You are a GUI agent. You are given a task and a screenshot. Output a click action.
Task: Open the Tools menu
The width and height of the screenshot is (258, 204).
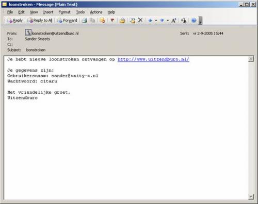(80, 12)
